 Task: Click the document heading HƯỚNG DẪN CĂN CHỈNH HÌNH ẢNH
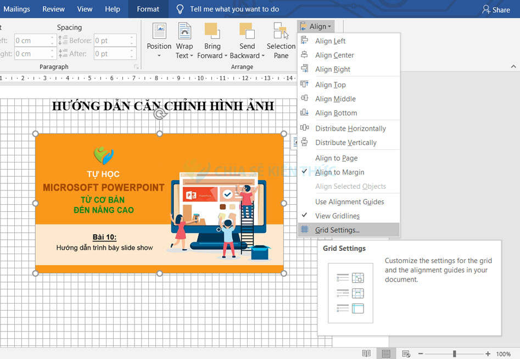(x=163, y=106)
